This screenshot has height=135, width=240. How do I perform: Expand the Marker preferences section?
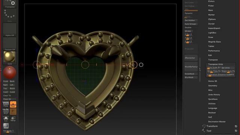pyautogui.click(x=211, y=15)
